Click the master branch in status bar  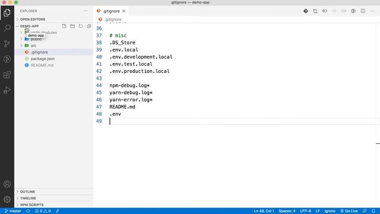coord(13,211)
